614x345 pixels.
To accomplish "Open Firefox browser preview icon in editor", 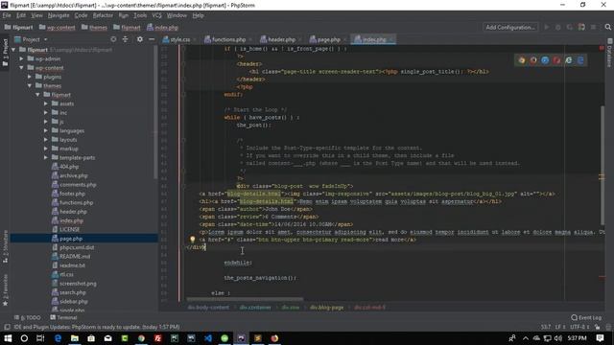I will coord(533,60).
